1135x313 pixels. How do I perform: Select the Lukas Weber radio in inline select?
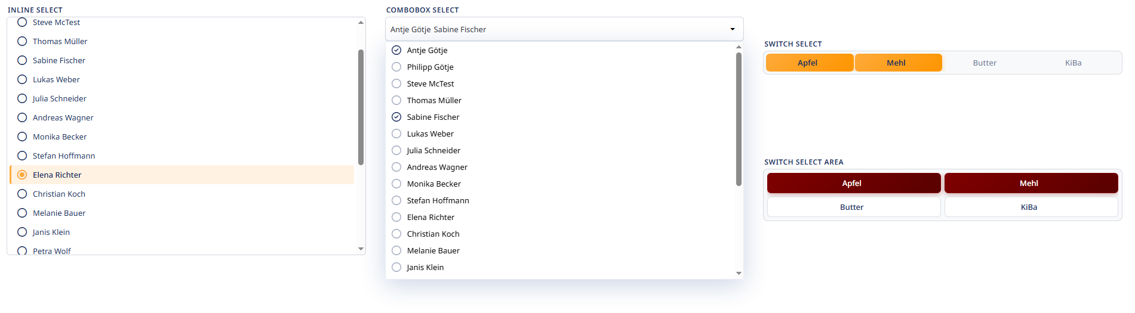[22, 79]
